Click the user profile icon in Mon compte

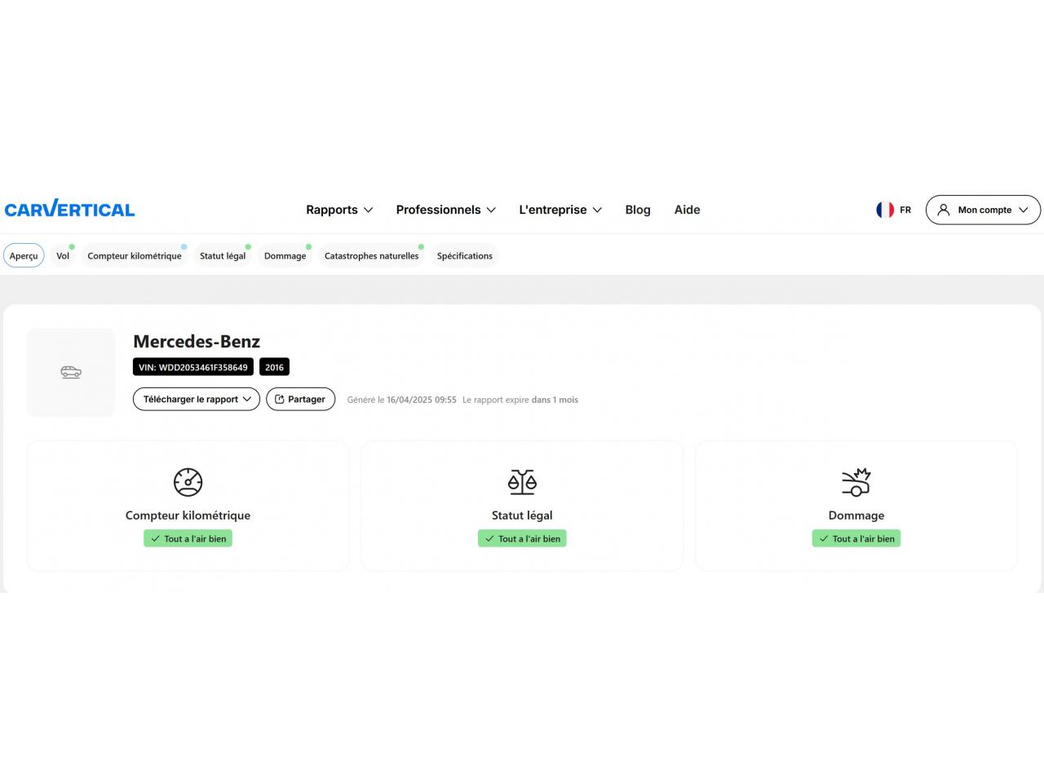pos(944,210)
